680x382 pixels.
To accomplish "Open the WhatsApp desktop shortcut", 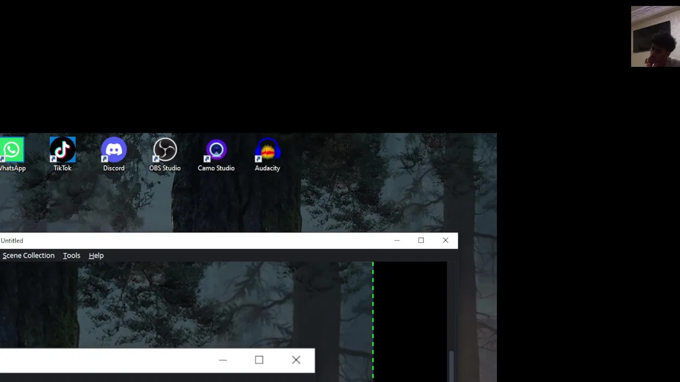I will (12, 154).
